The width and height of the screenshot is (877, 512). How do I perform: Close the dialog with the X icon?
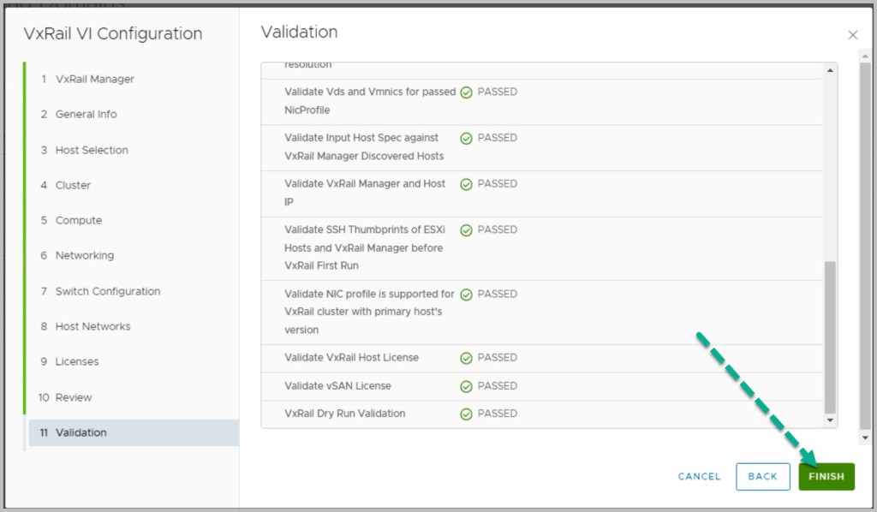tap(852, 35)
